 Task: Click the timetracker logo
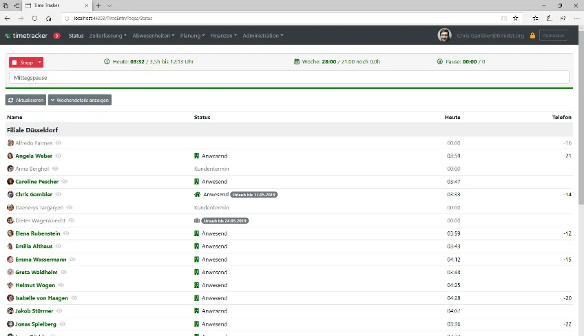(26, 36)
